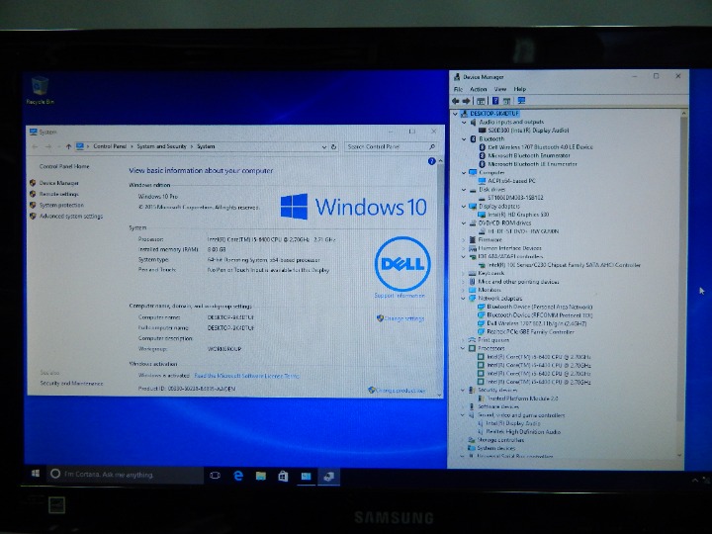Open System protection link

61,205
